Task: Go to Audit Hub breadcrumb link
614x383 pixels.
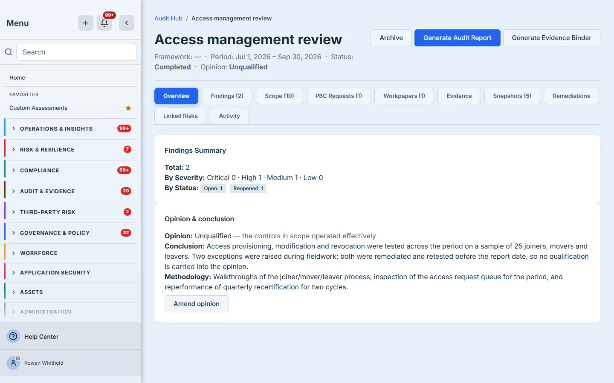Action: 168,18
